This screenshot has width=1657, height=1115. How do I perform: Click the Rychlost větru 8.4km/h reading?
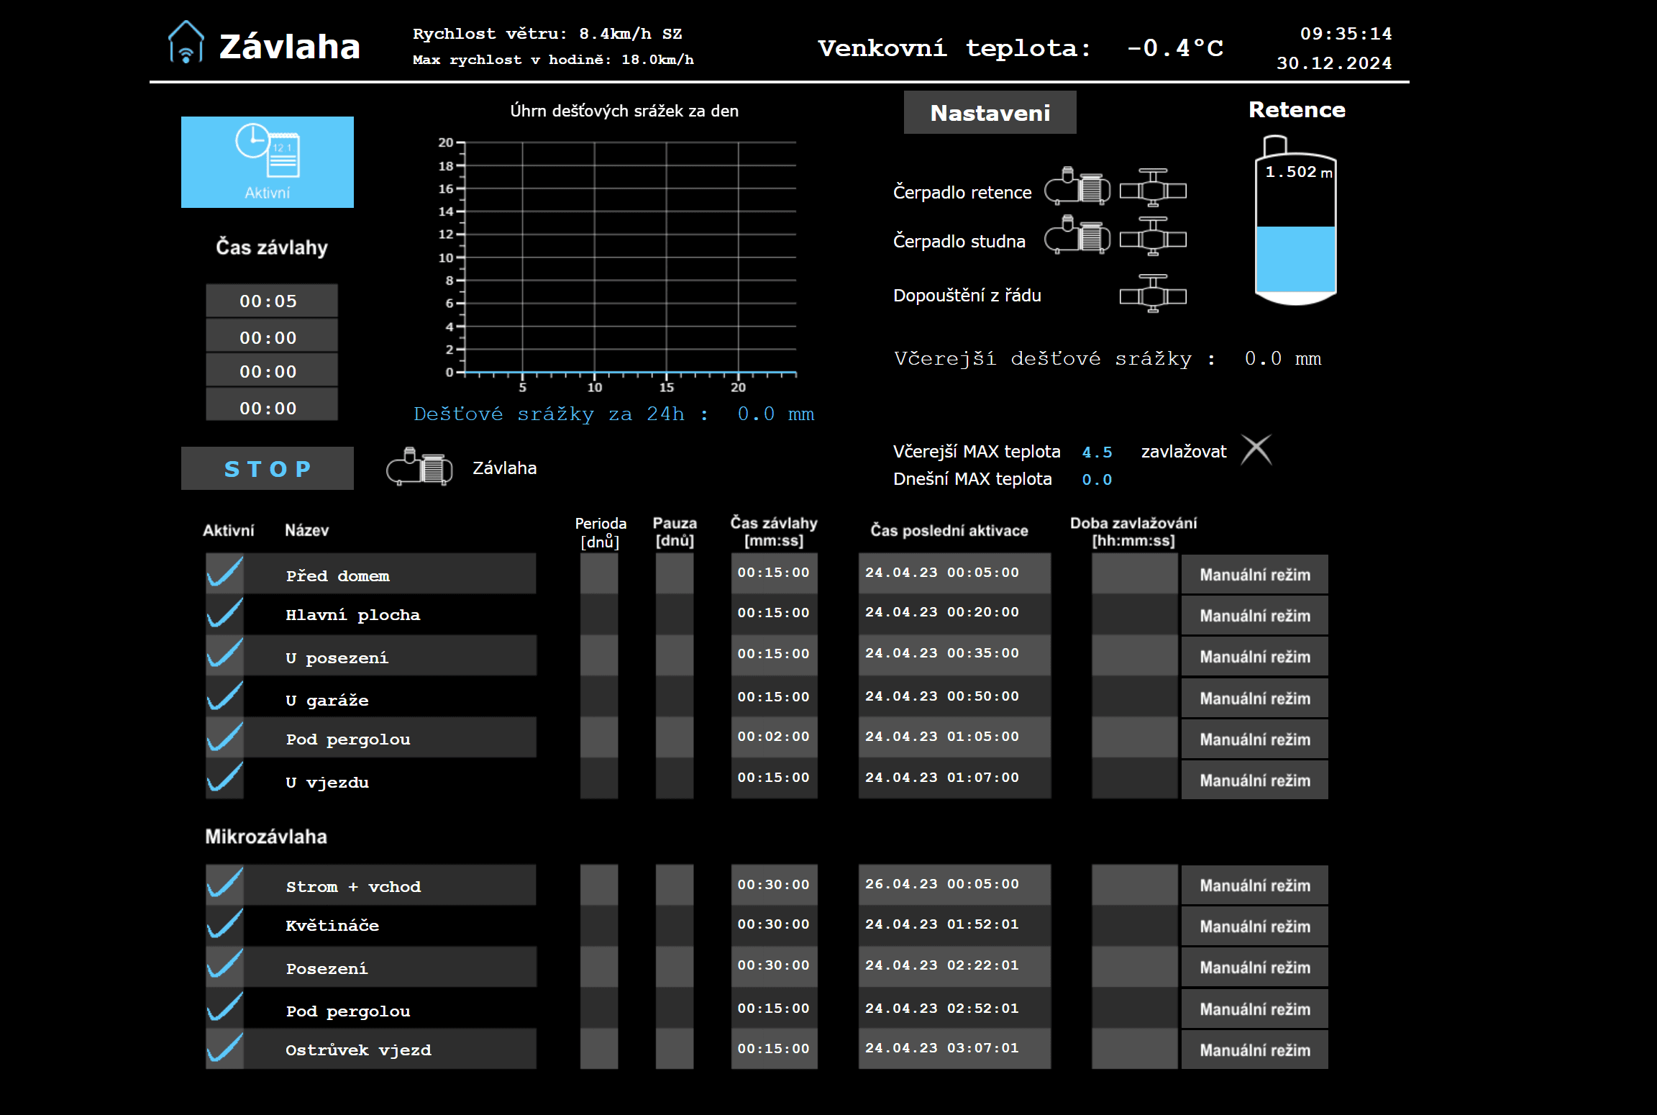(x=547, y=34)
